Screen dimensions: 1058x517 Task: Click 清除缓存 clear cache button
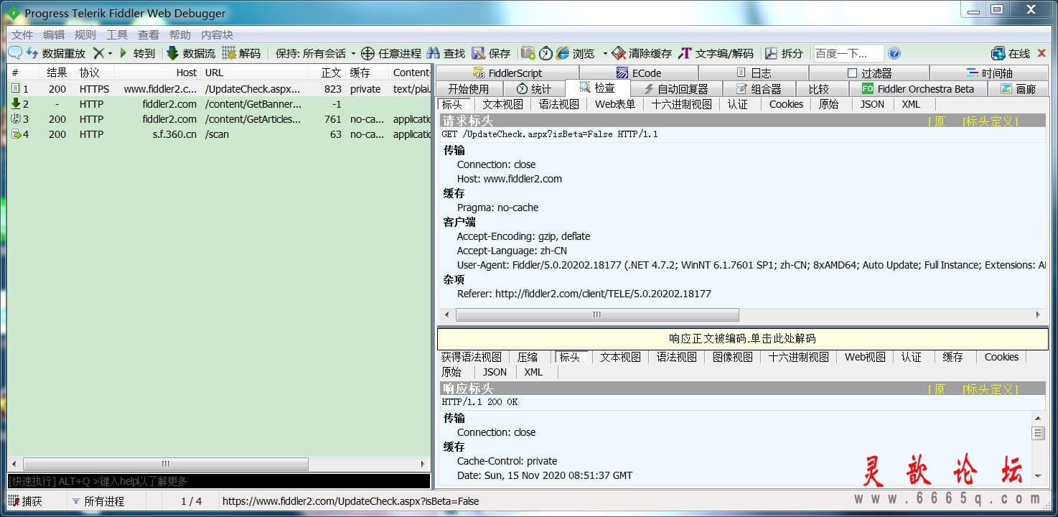click(642, 53)
